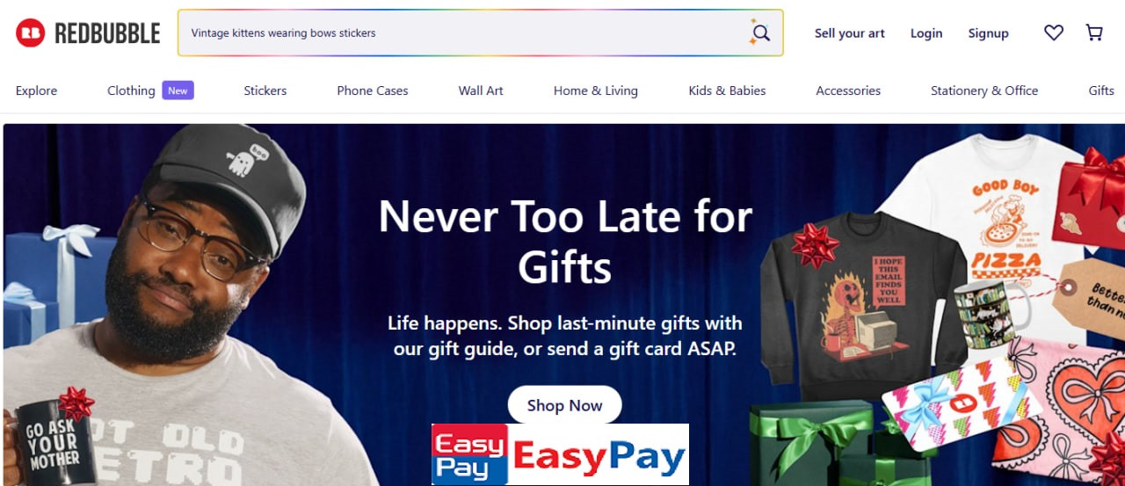This screenshot has width=1125, height=486.
Task: Open the Kids & Babies category
Action: click(727, 91)
